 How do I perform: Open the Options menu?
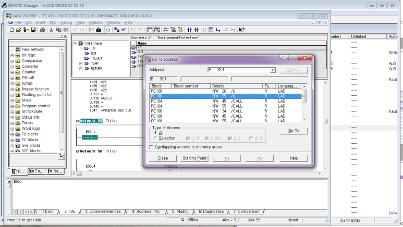[95, 22]
